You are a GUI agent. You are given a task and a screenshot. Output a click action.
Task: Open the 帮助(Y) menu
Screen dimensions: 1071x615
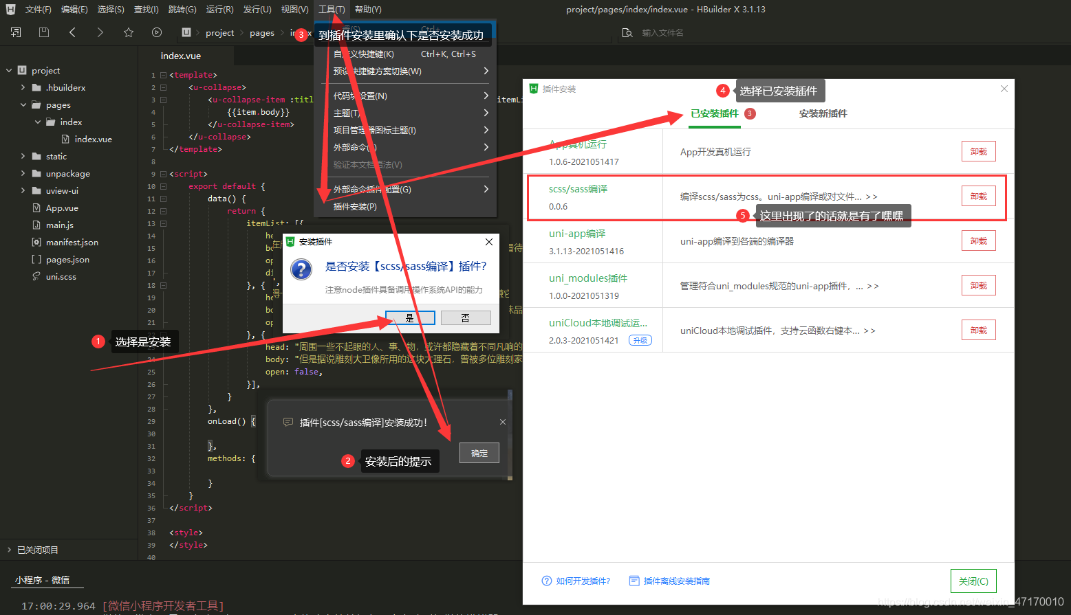point(368,9)
